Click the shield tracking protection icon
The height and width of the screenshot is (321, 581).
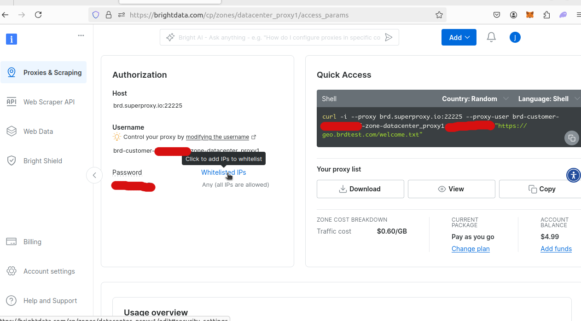click(96, 15)
